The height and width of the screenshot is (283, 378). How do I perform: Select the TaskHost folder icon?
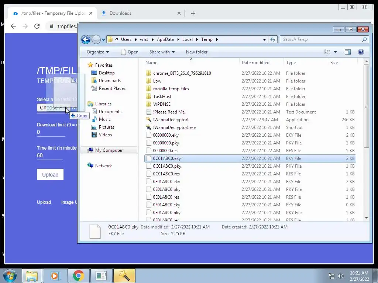(x=149, y=96)
